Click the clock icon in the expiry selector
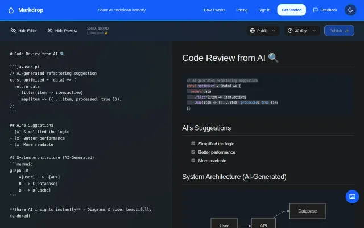 290,31
